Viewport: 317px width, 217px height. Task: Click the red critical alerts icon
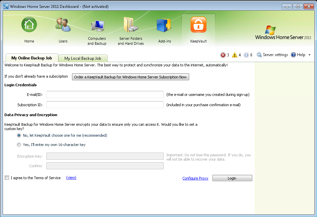click(x=223, y=55)
